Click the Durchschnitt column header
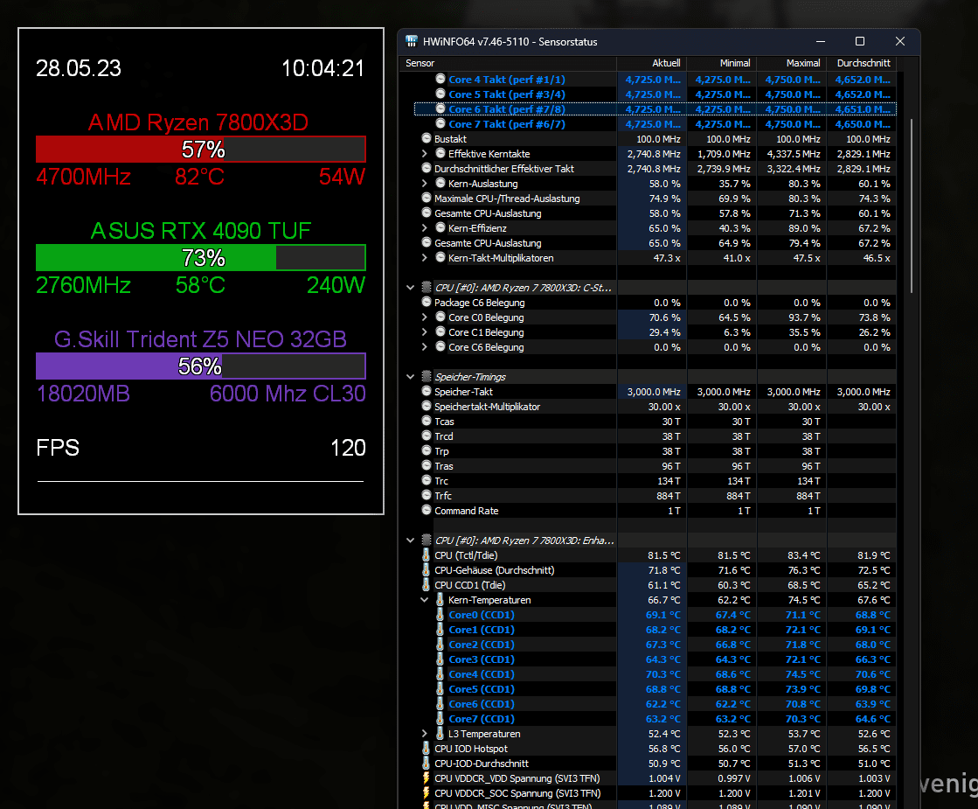 coord(862,63)
